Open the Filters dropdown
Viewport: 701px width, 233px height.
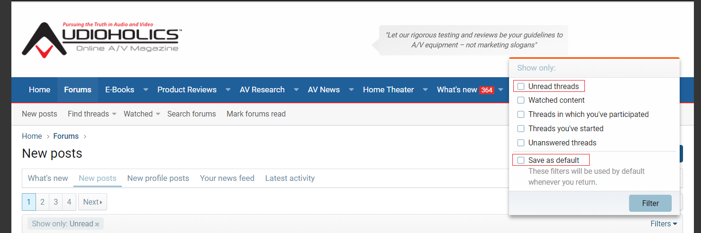[664, 224]
